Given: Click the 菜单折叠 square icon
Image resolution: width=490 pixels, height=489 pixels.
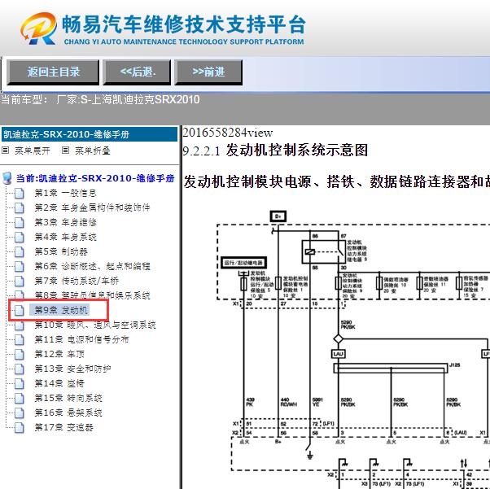Looking at the screenshot, I should click(x=65, y=151).
